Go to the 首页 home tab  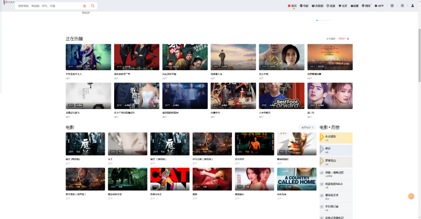pos(292,6)
